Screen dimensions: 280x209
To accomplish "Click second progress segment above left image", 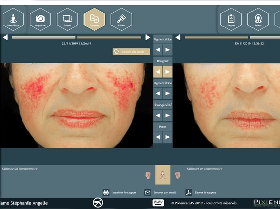I will [x=109, y=38].
